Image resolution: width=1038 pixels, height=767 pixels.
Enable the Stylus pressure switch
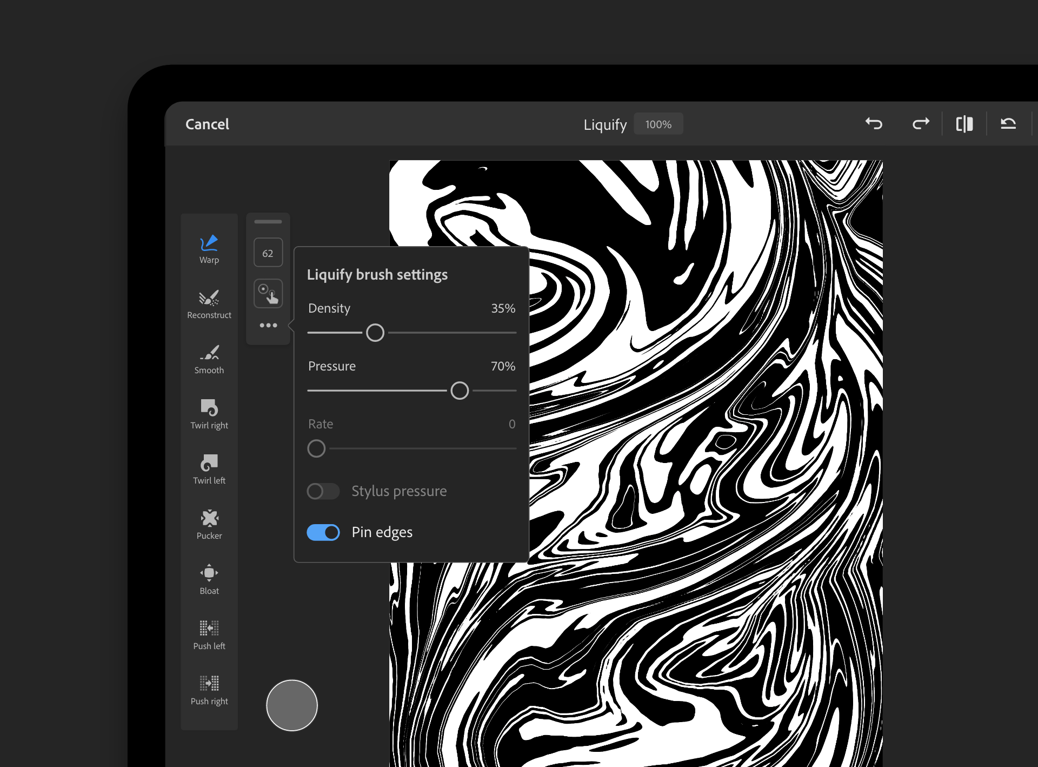click(323, 491)
